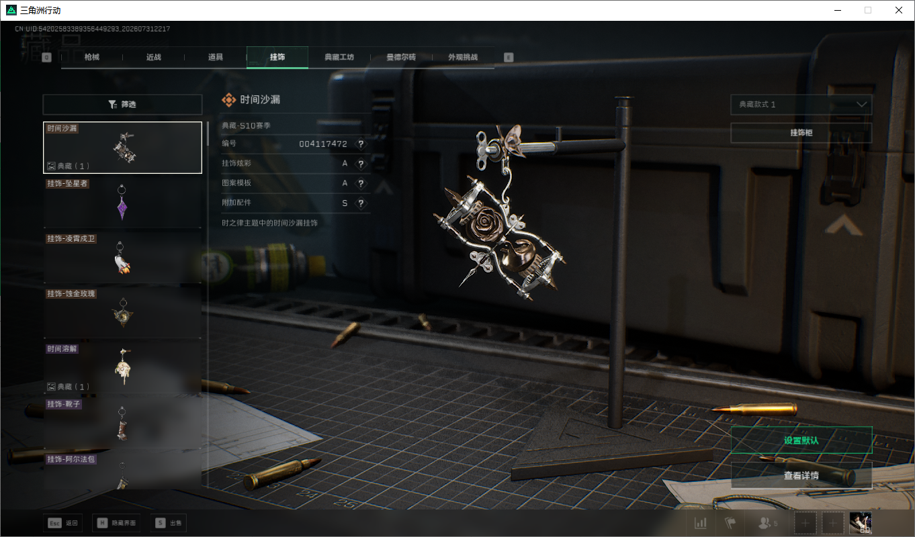Click the Q previous-tab key icon
Image resolution: width=915 pixels, height=537 pixels.
click(x=46, y=58)
